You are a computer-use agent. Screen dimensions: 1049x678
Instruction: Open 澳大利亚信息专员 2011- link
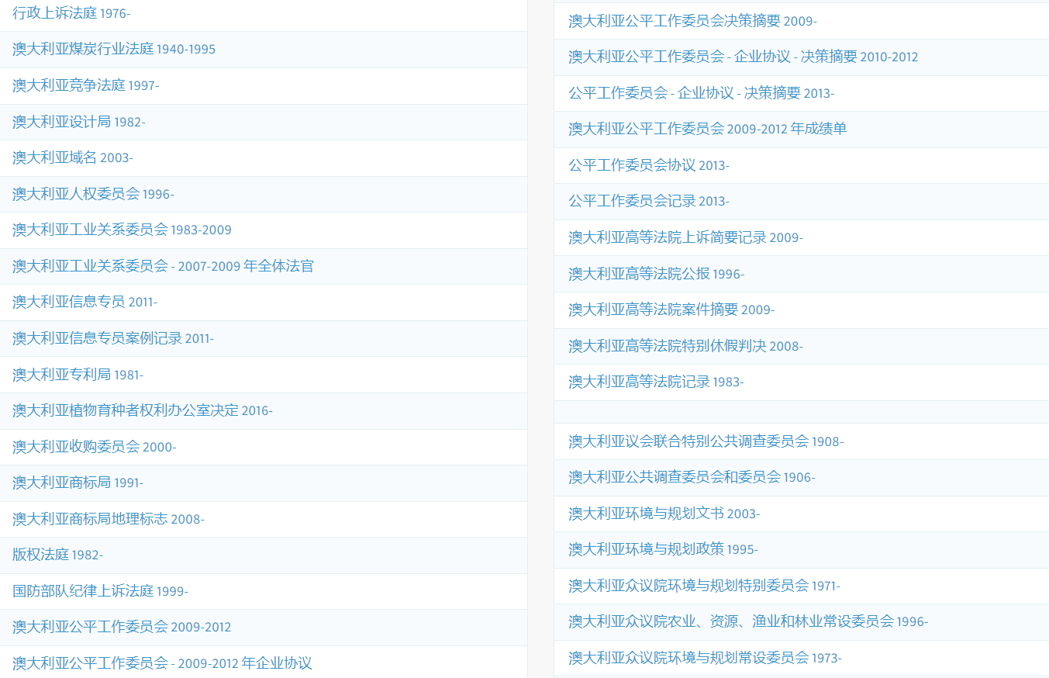click(85, 302)
